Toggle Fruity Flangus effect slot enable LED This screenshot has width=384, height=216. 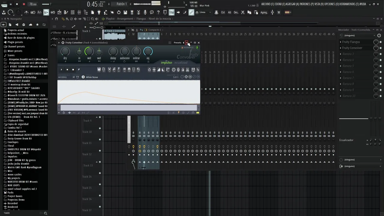click(x=381, y=42)
